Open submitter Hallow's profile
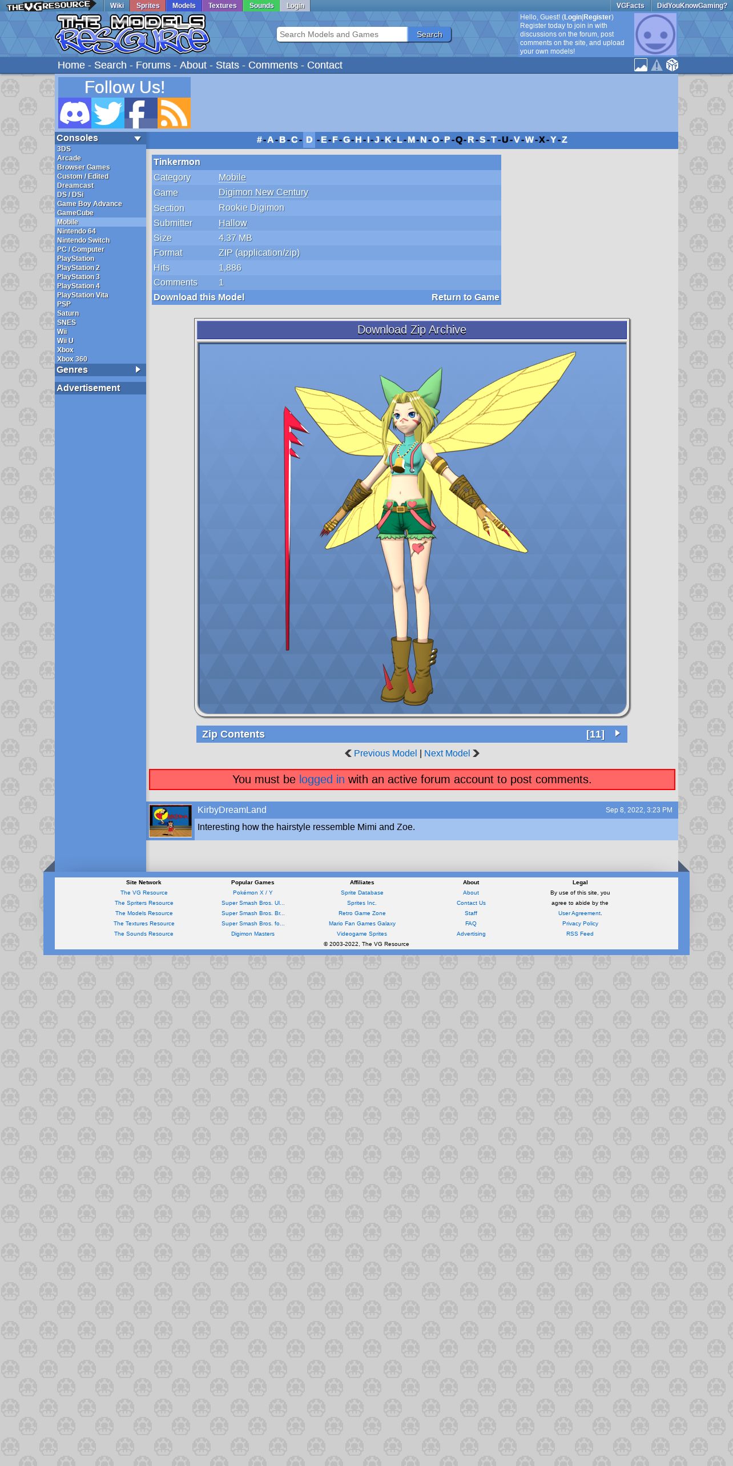Image resolution: width=733 pixels, height=1466 pixels. point(232,223)
